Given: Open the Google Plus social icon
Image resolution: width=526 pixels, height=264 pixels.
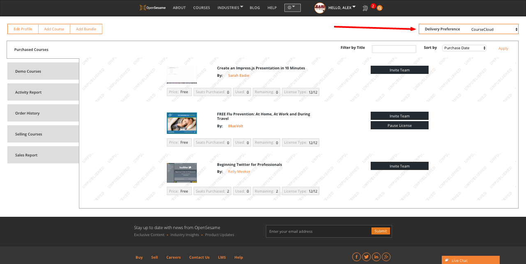Looking at the screenshot, I should pos(386,257).
